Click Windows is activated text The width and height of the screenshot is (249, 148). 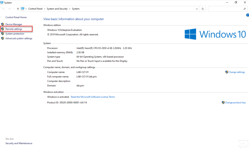[58, 97]
